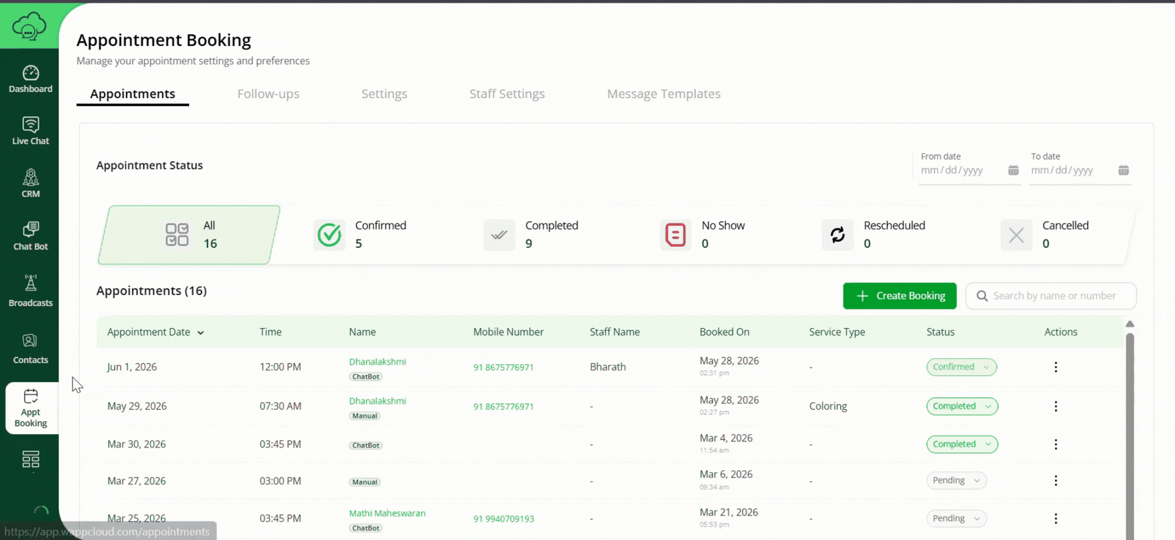Filter by Rescheduled arrows icon

coord(838,234)
